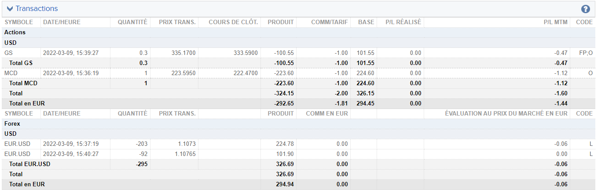Select the GS symbol cell
Screen dimensions: 605x192
click(x=8, y=53)
